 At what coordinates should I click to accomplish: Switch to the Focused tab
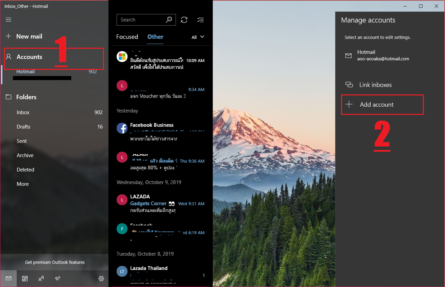click(x=127, y=37)
